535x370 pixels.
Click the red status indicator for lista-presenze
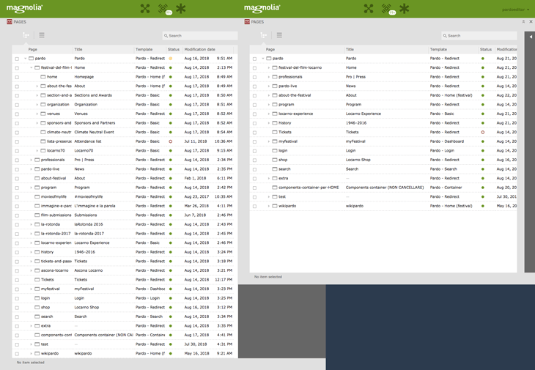pyautogui.click(x=171, y=141)
